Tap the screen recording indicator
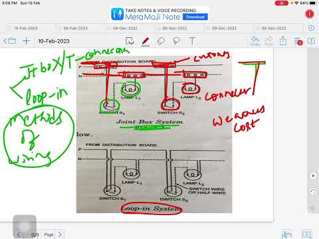The width and height of the screenshot is (319, 239). point(282,3)
